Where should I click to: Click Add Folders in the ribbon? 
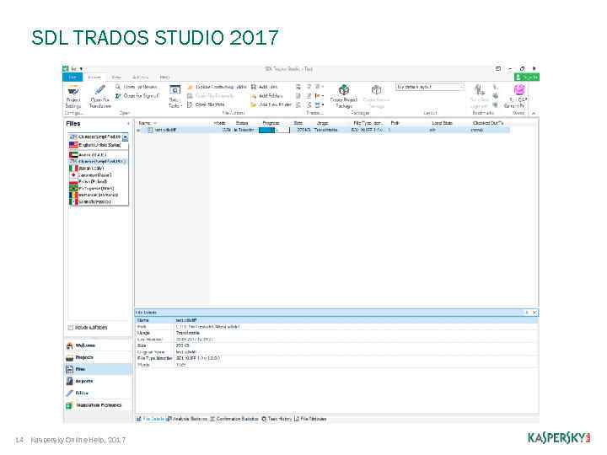point(267,95)
